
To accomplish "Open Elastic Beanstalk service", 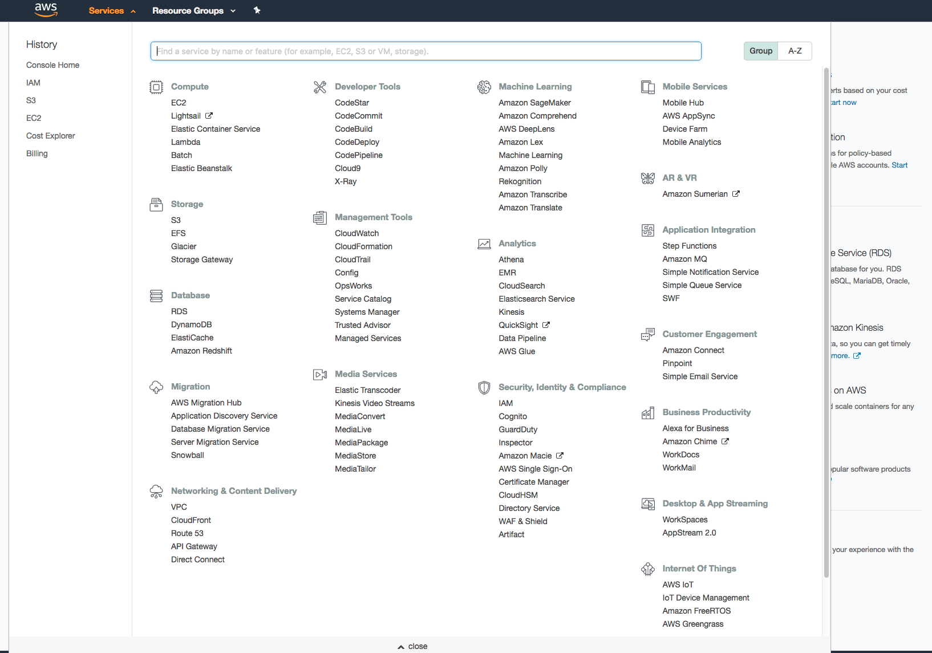I will (201, 168).
